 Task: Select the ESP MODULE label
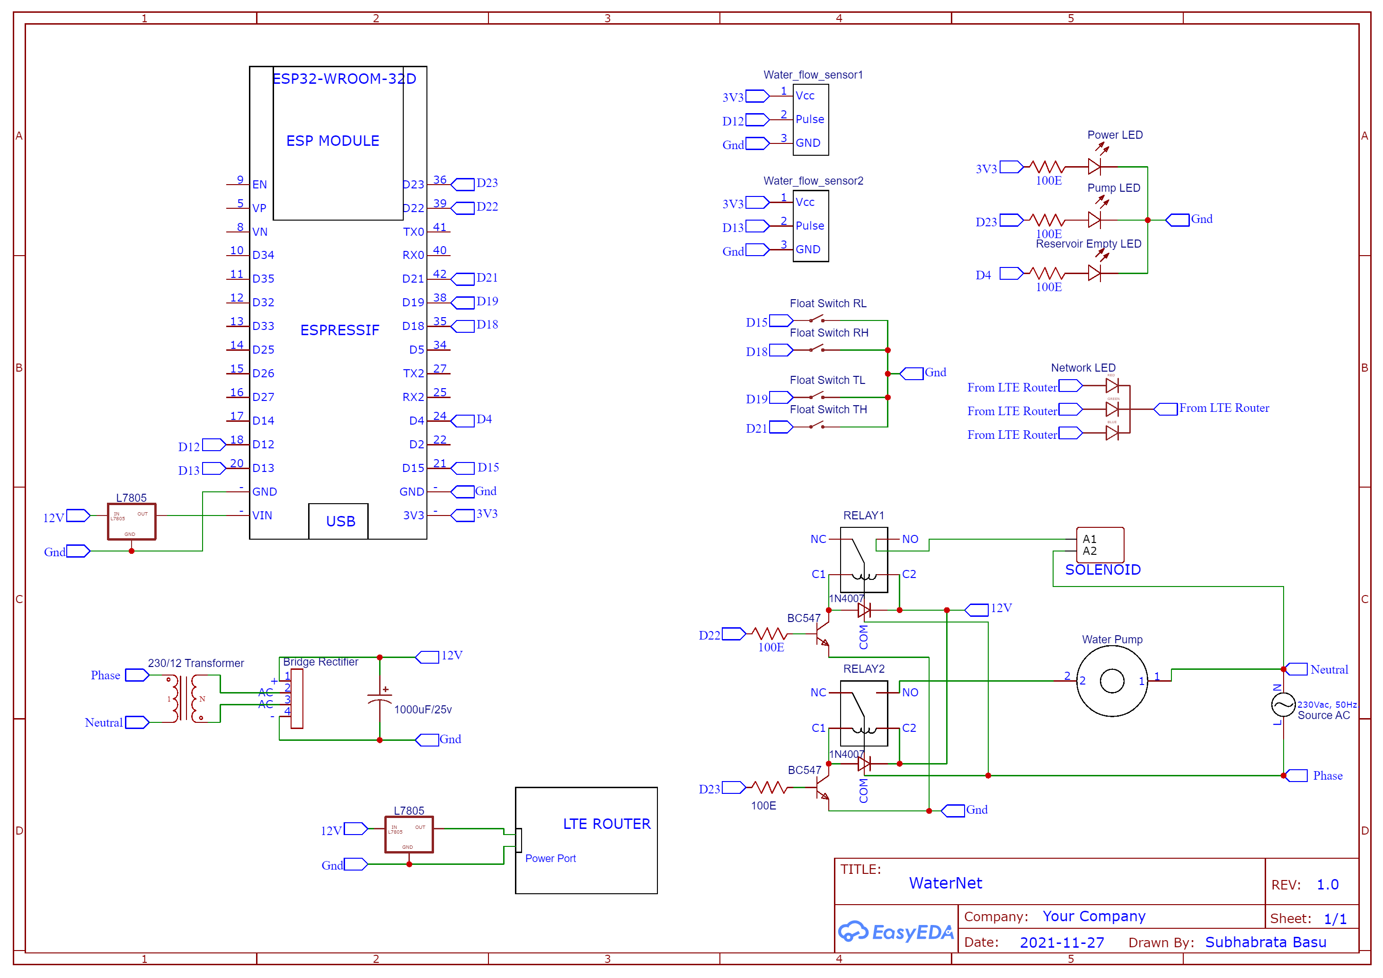pyautogui.click(x=333, y=141)
